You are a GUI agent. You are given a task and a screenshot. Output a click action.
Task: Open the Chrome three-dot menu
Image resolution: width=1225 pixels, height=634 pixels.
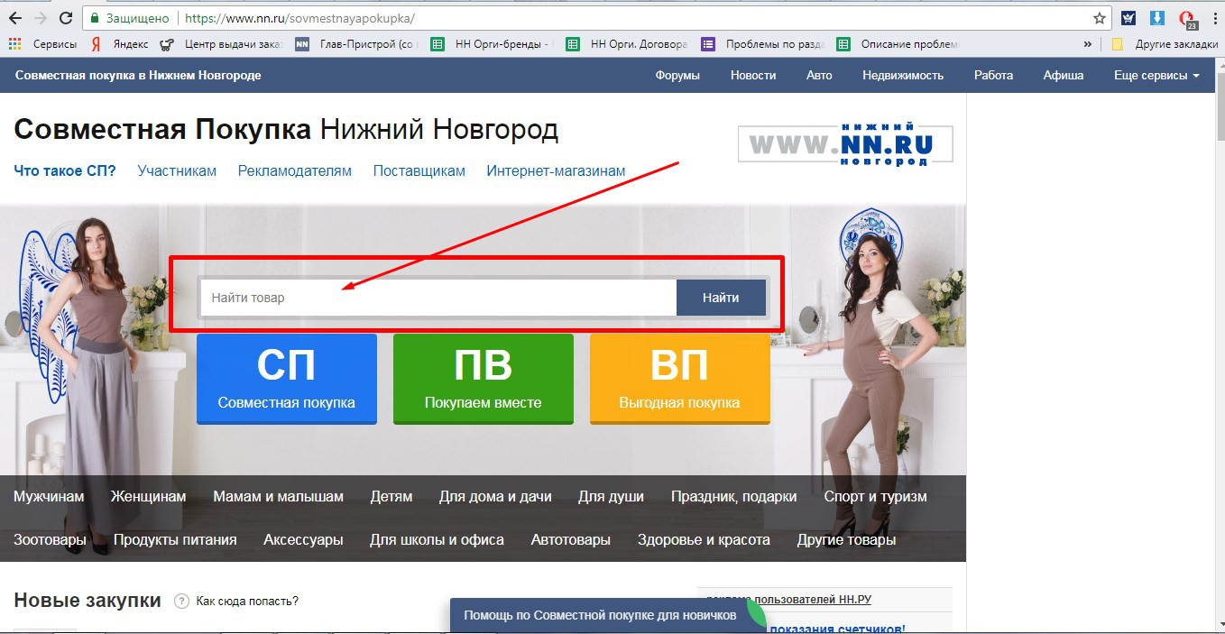pos(1213,17)
